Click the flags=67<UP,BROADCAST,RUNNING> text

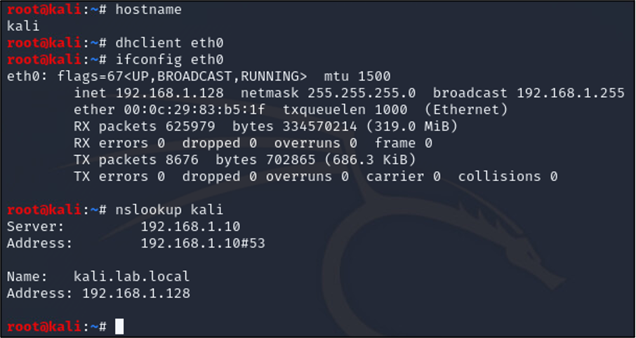point(182,76)
